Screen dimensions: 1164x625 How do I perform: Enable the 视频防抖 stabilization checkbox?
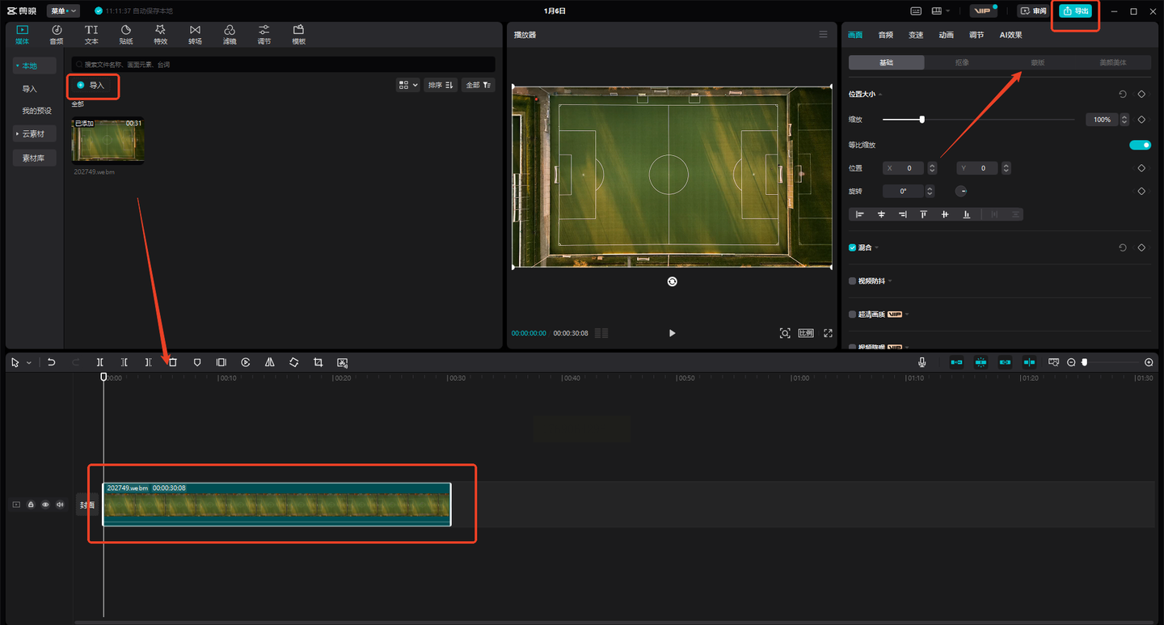click(852, 281)
